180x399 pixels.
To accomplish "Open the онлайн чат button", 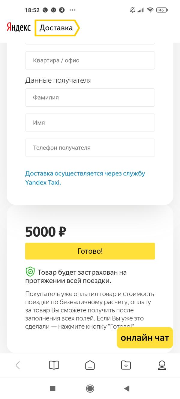I will click(x=145, y=338).
